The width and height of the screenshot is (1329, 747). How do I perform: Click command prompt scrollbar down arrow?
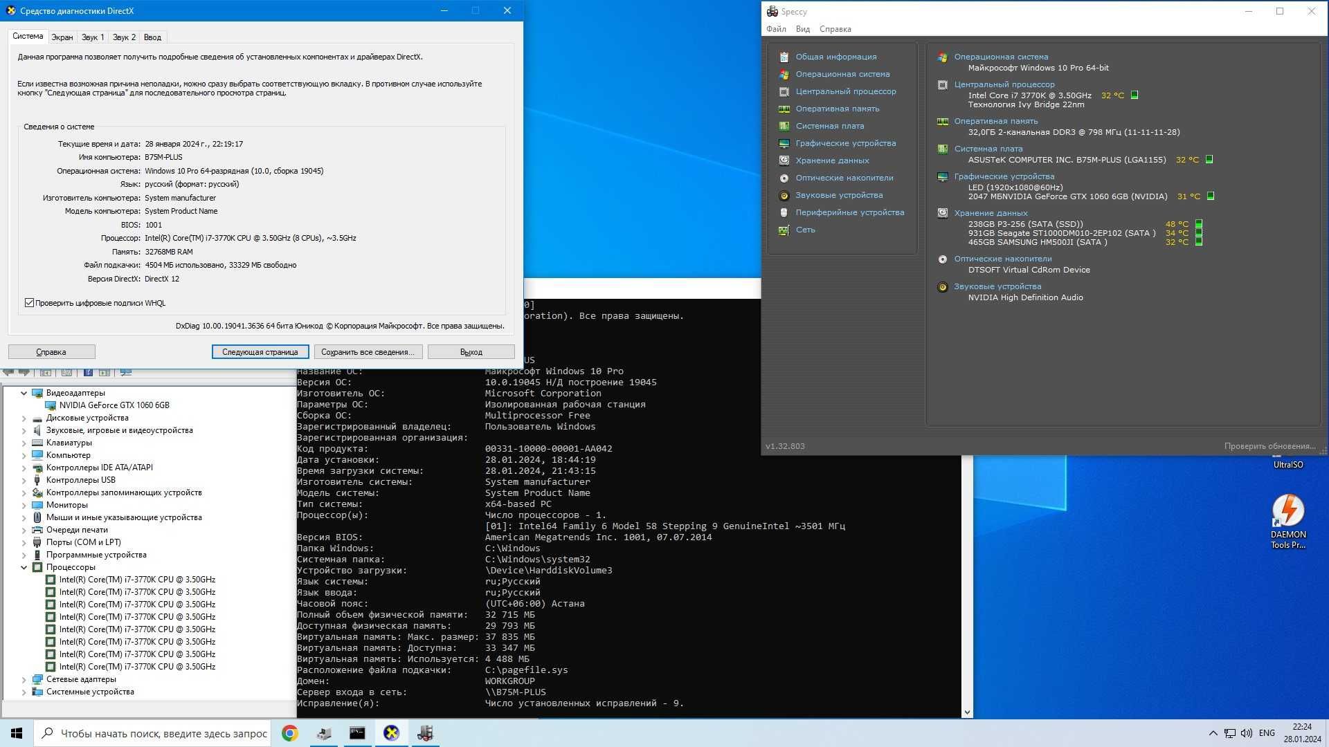(967, 712)
